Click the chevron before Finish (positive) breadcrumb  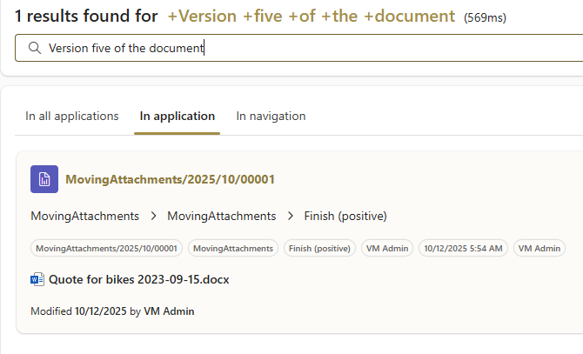point(290,216)
